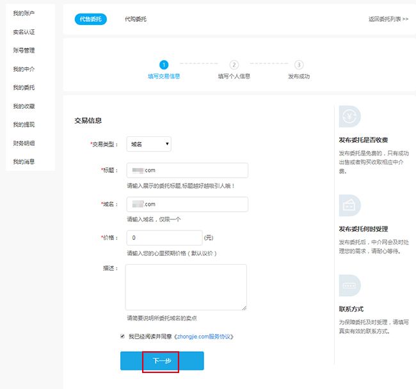This screenshot has width=416, height=389.
Task: Click the 描述 text area
Action: 186,287
